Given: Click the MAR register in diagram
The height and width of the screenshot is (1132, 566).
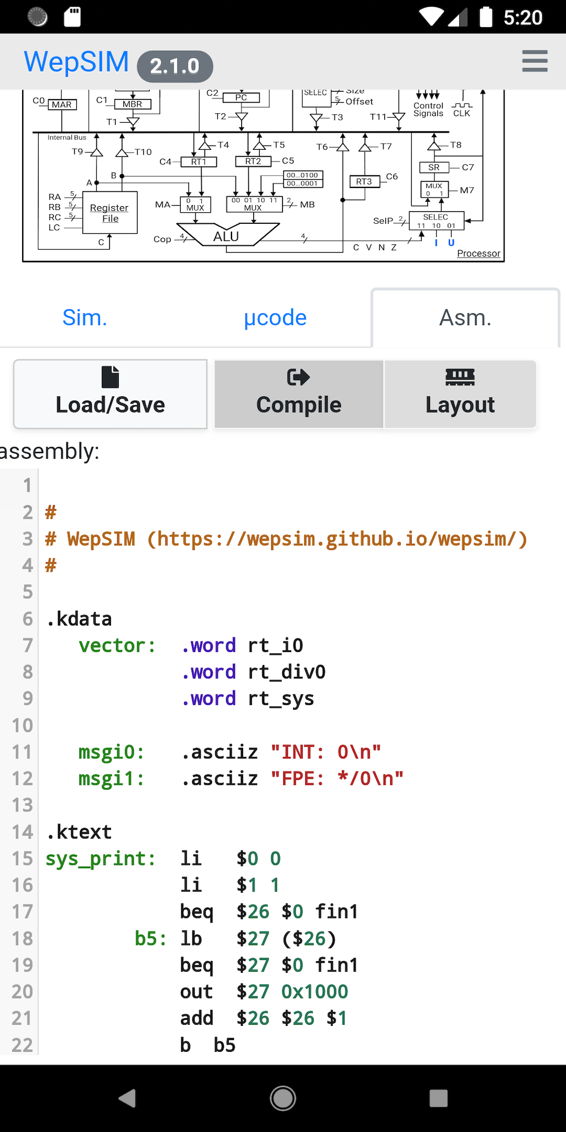Looking at the screenshot, I should pyautogui.click(x=62, y=104).
